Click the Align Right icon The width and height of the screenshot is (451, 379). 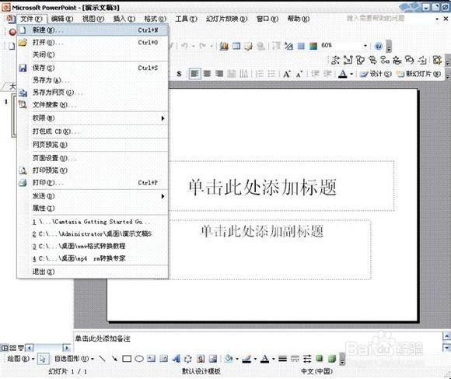point(219,74)
